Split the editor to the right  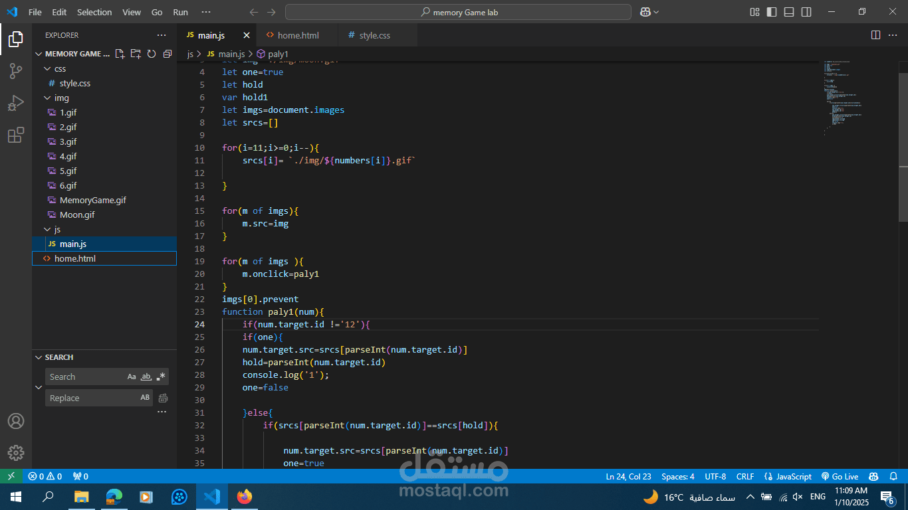tap(875, 35)
